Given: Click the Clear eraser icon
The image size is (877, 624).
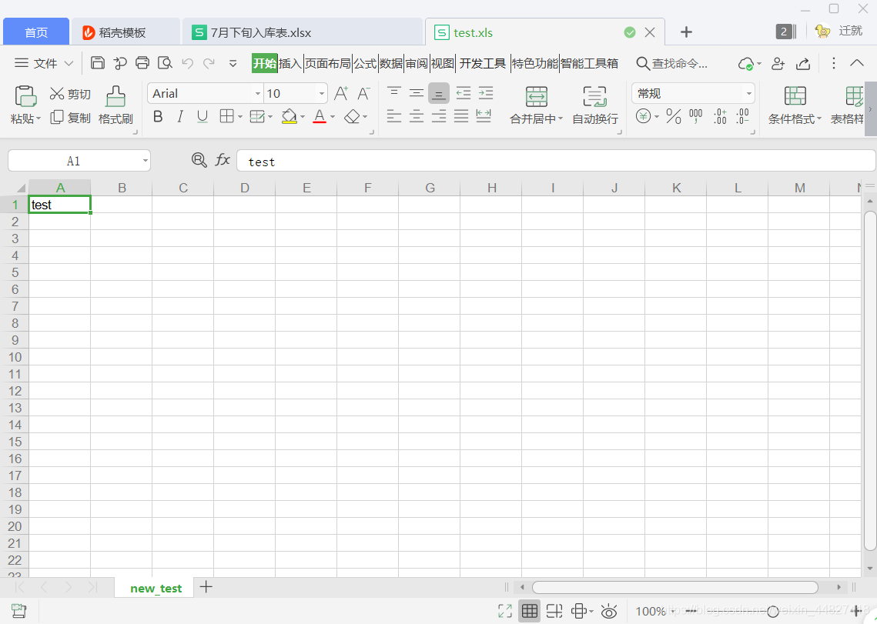Looking at the screenshot, I should coord(352,116).
